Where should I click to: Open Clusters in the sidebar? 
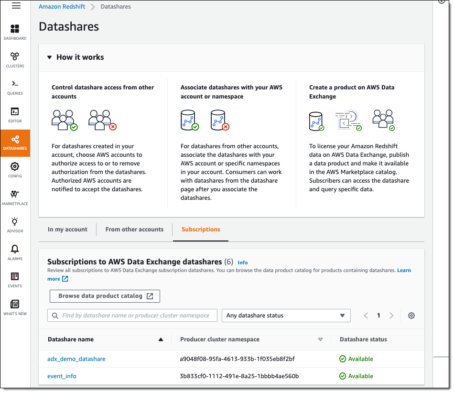[x=15, y=60]
